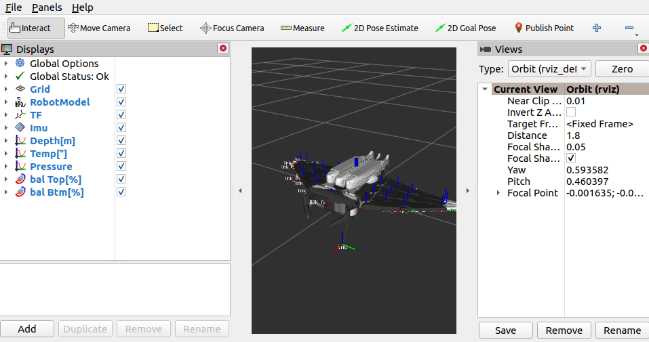Enable the Invert Z Axis checkbox
The height and width of the screenshot is (342, 649).
[x=571, y=112]
